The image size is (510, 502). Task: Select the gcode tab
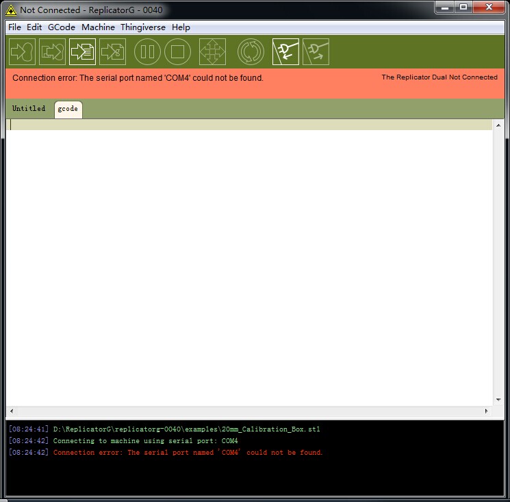tap(68, 110)
